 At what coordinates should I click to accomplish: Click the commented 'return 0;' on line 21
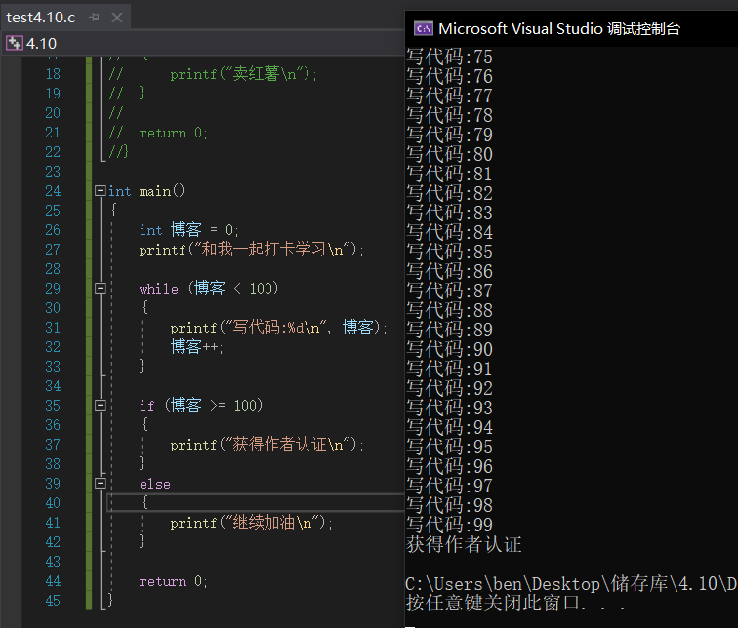point(173,133)
